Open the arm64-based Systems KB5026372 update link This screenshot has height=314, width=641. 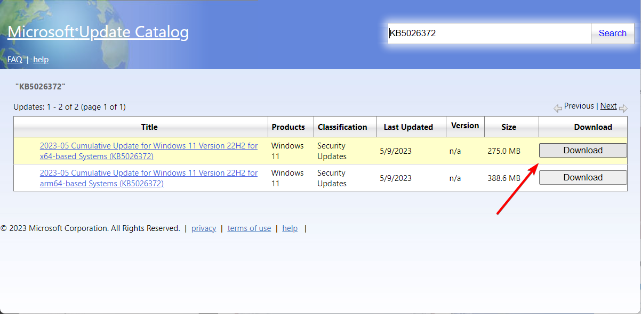[149, 178]
